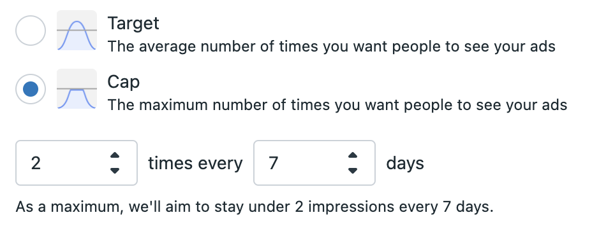Click the digit 2 inside the frequency box
Viewport: 606px width, 229px height.
pos(36,163)
